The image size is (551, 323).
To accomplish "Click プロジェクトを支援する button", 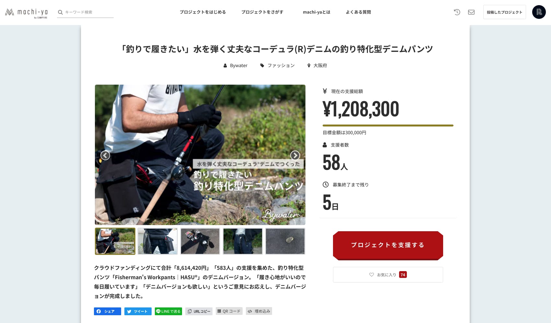I will coord(388,245).
